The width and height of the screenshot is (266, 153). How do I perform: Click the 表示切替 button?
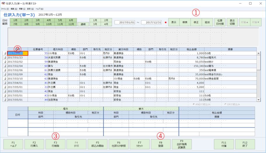(232, 22)
